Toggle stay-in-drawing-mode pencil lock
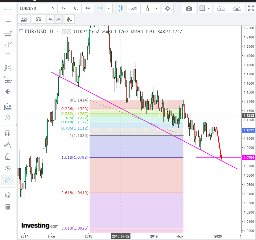Viewport: 256px width, 240px height. tap(8, 145)
